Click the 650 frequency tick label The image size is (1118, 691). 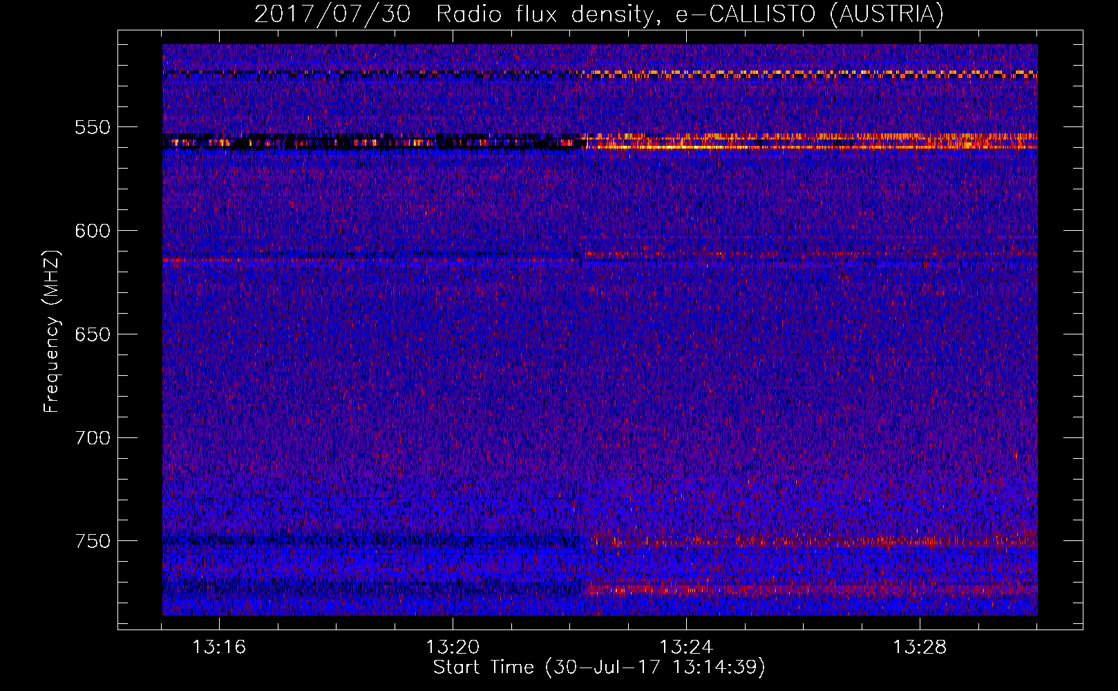(93, 334)
